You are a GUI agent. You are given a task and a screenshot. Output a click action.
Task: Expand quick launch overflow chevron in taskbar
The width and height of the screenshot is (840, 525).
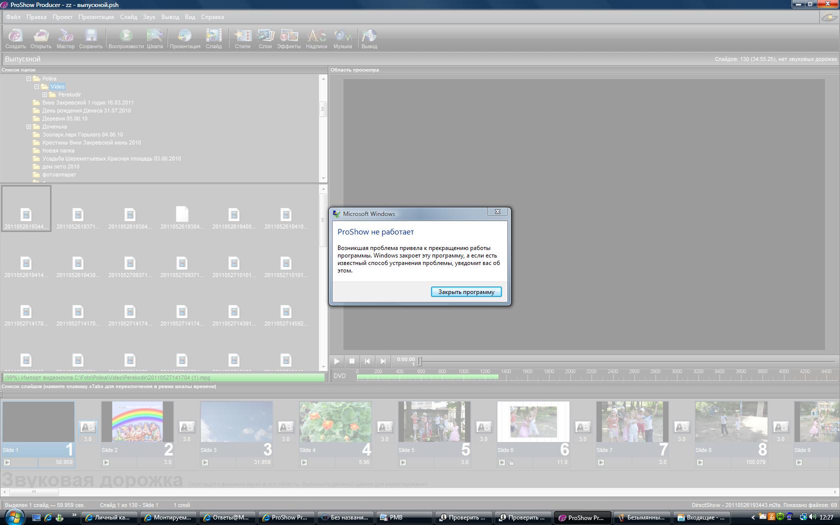[74, 515]
